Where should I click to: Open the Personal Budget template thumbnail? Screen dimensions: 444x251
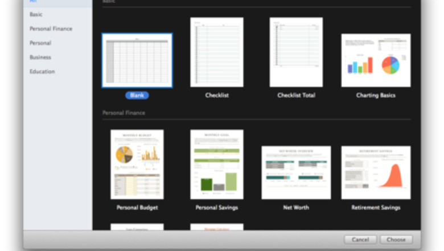(x=137, y=164)
